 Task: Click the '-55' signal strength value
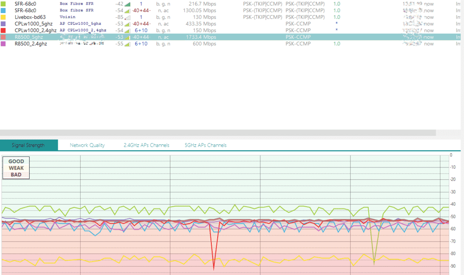tap(119, 43)
